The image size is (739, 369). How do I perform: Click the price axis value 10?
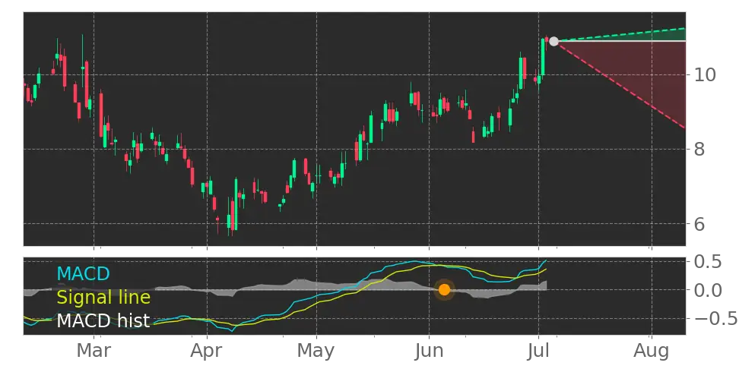[705, 75]
